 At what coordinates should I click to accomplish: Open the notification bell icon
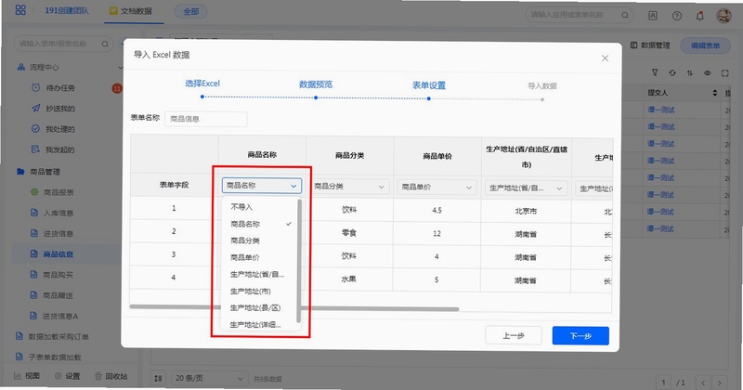700,16
